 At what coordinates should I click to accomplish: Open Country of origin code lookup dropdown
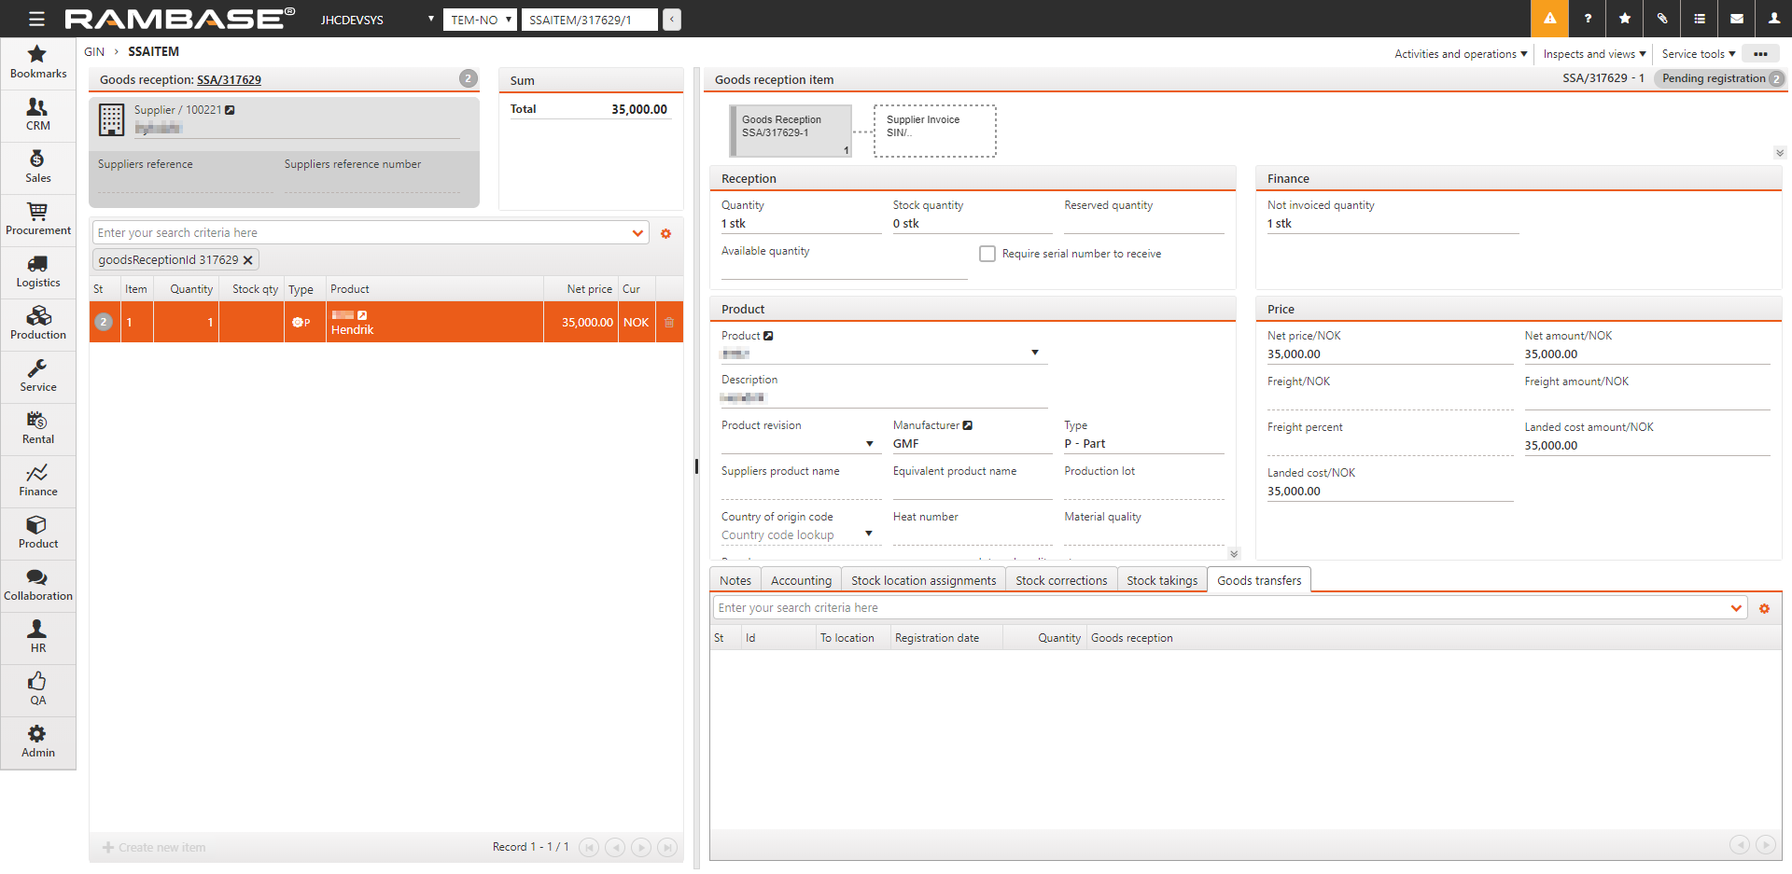pos(868,534)
